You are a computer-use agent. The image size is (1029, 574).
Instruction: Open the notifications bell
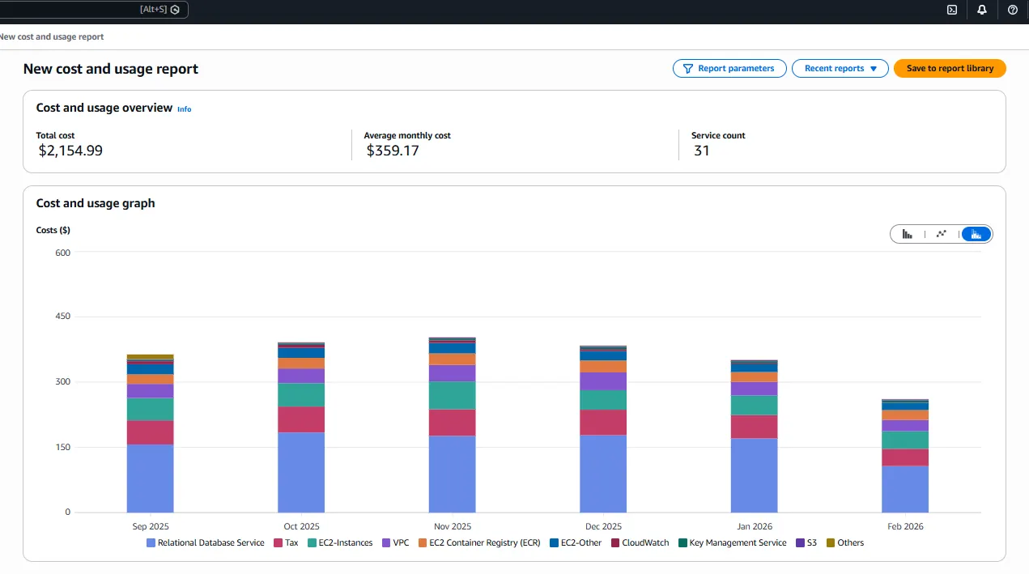click(x=982, y=11)
